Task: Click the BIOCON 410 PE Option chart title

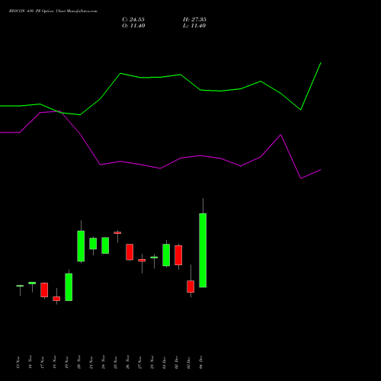Action: (53, 11)
